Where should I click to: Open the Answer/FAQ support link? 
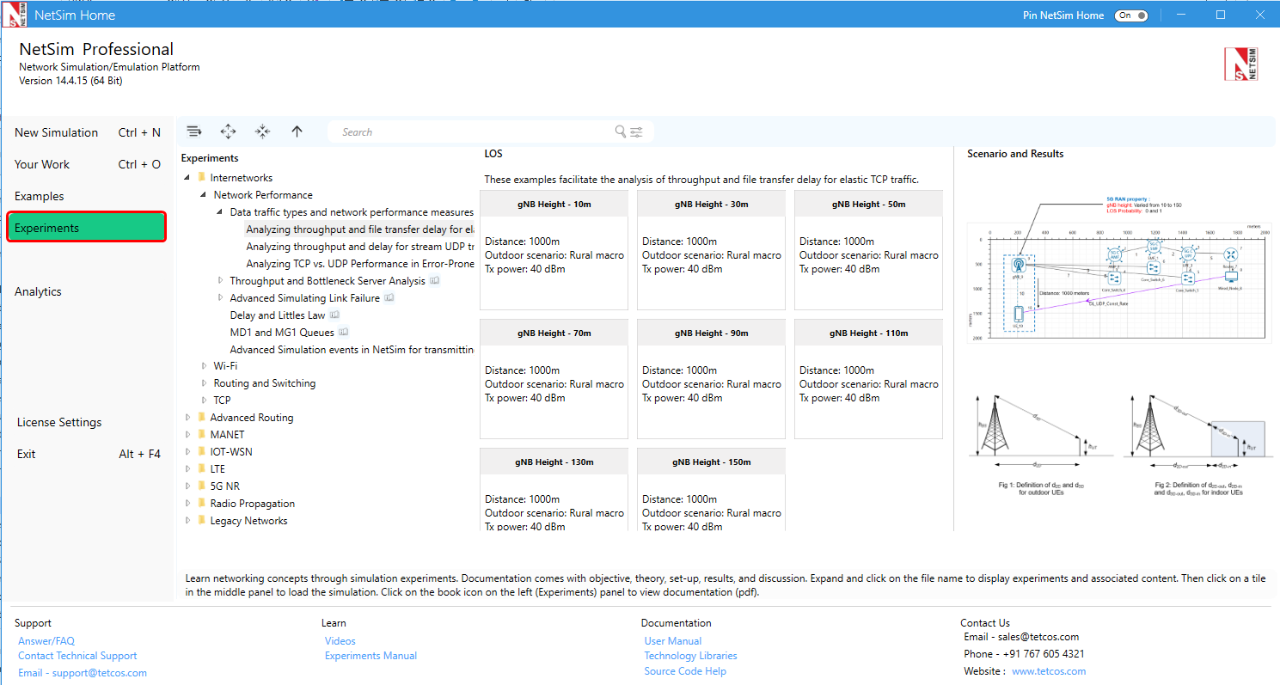point(46,641)
